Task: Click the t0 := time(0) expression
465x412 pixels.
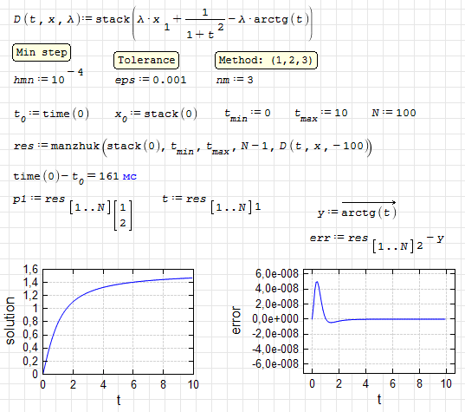Action: click(51, 115)
